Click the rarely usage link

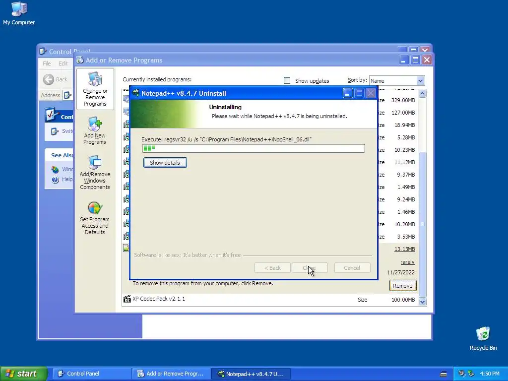[x=407, y=262]
